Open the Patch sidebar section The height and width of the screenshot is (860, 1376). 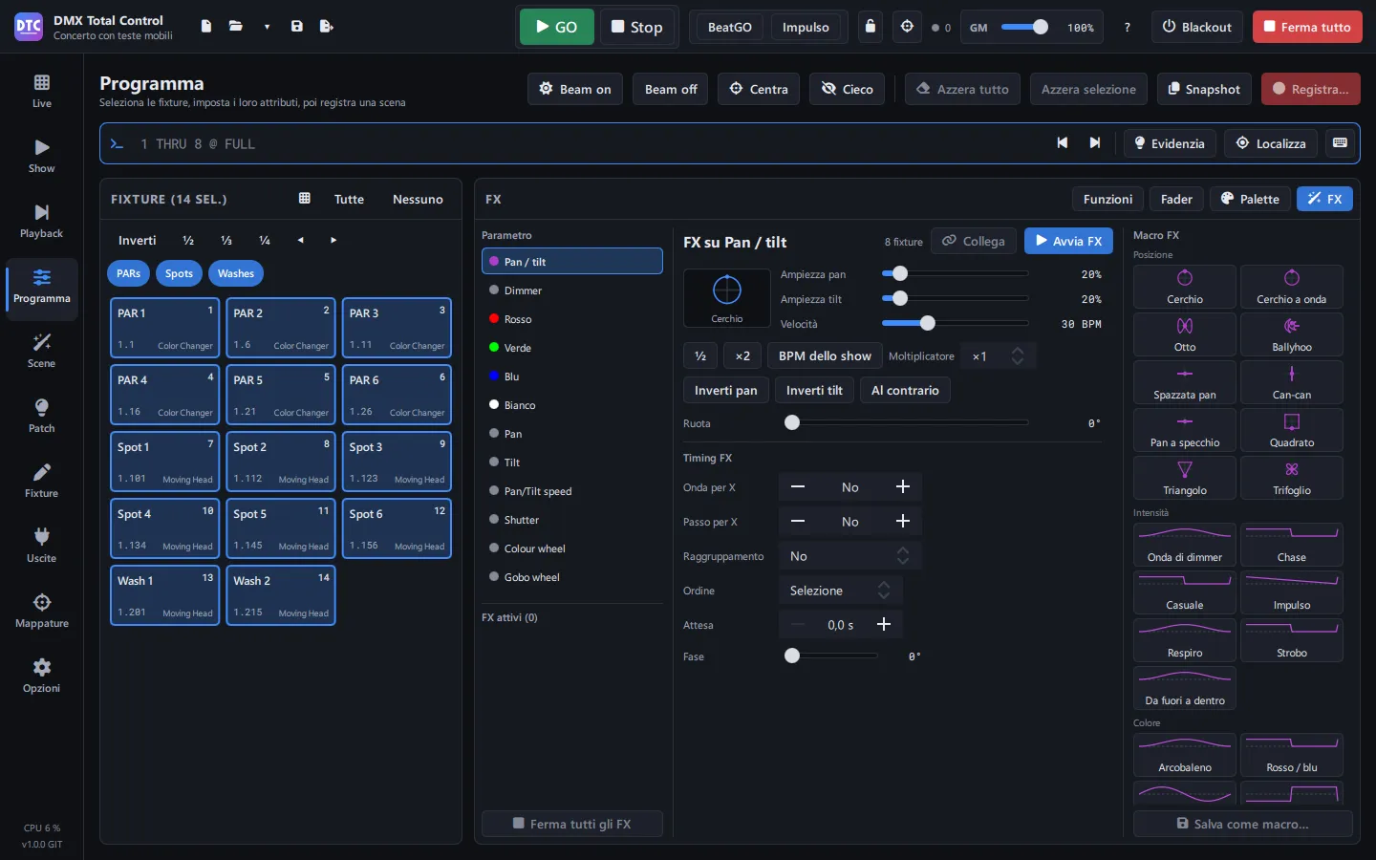(41, 416)
